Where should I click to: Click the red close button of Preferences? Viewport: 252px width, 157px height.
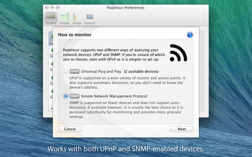(x=47, y=8)
